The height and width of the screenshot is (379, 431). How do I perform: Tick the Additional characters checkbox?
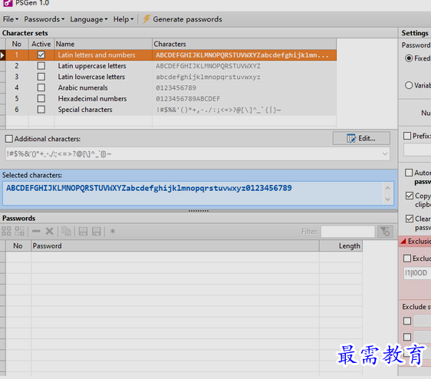click(9, 139)
